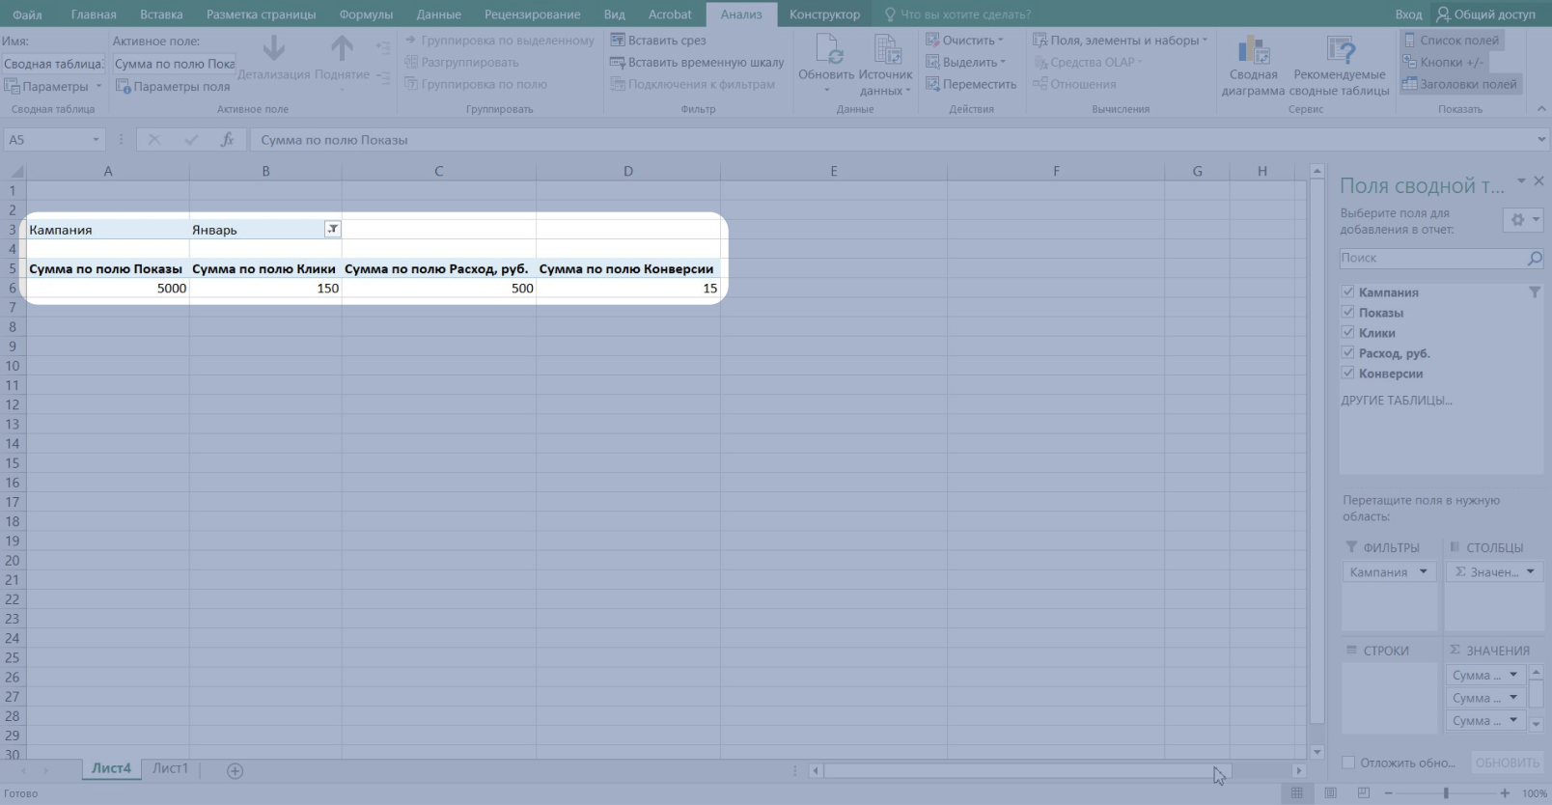Click the Select (Выделить) icon
This screenshot has width=1552, height=805.
(x=932, y=63)
